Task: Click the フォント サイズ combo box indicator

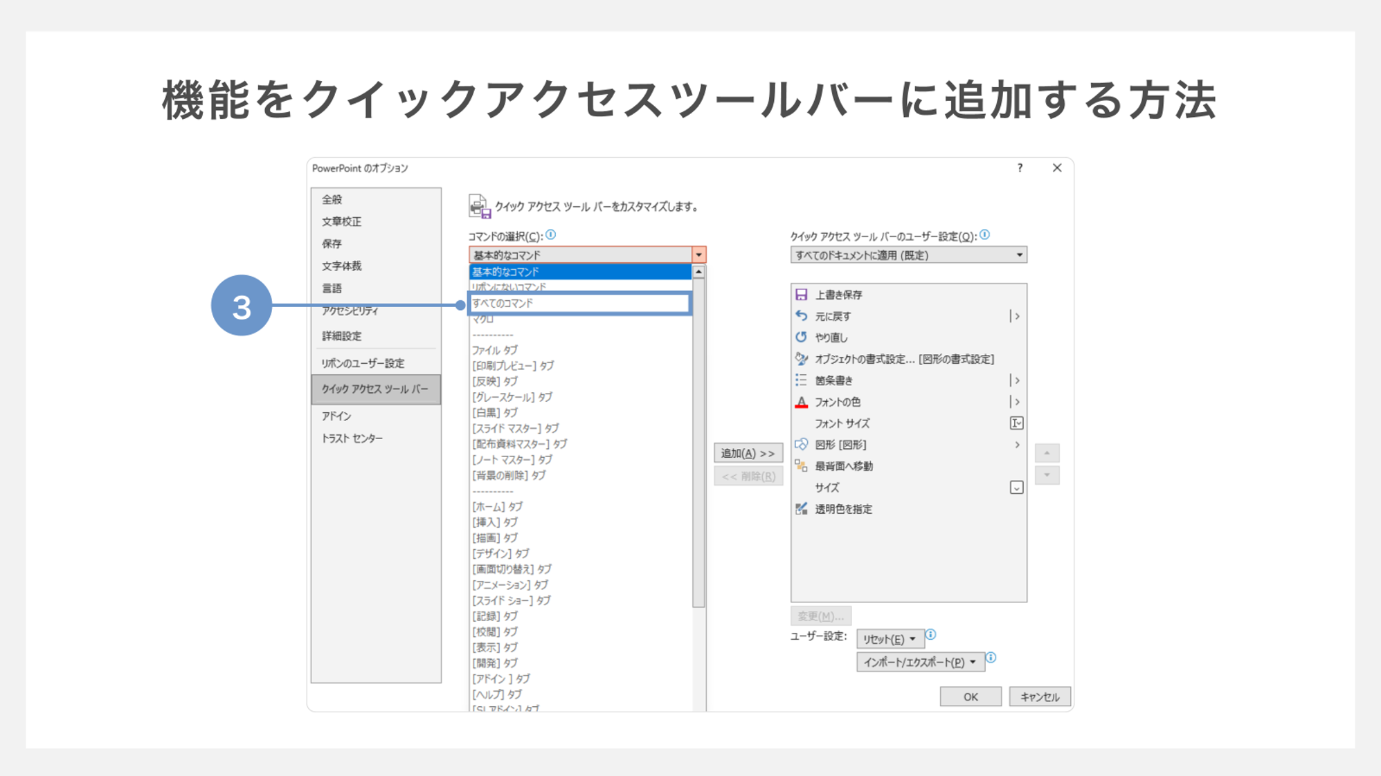Action: click(x=1016, y=423)
